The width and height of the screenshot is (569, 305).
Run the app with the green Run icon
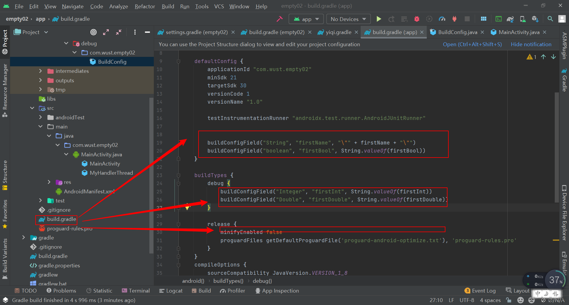[x=379, y=19]
